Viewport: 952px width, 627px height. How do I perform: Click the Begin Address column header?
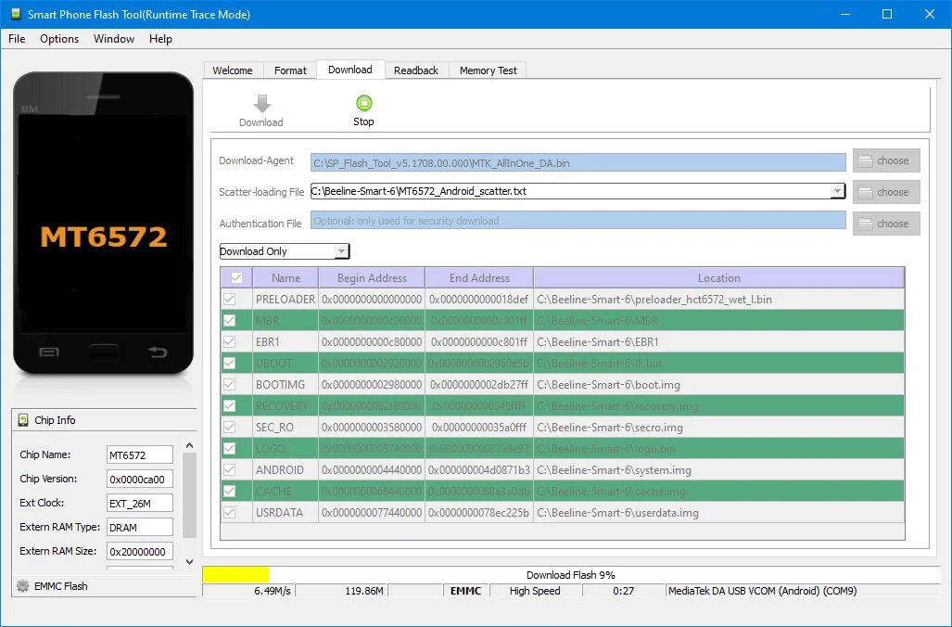pos(372,277)
